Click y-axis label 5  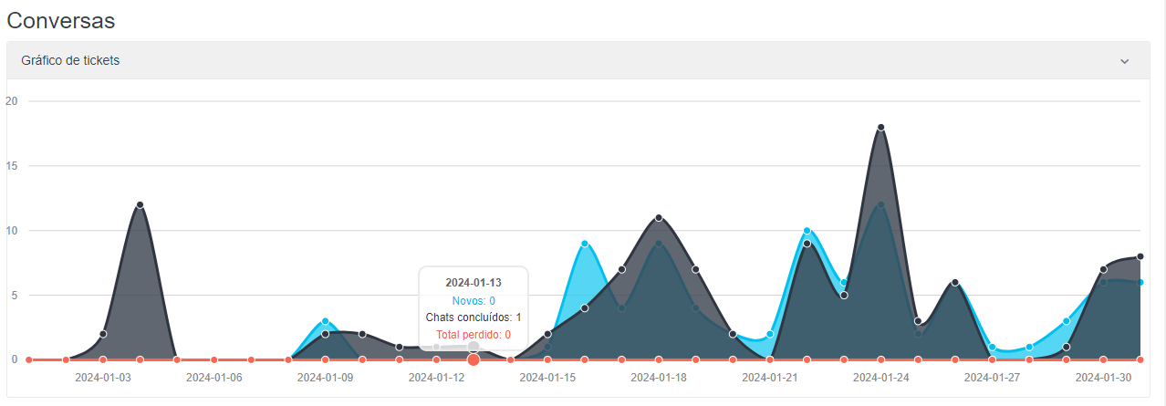coord(15,296)
